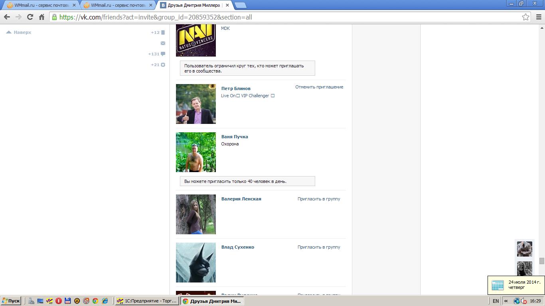Click the 40 people per day limit message
This screenshot has width=545, height=306.
click(247, 181)
